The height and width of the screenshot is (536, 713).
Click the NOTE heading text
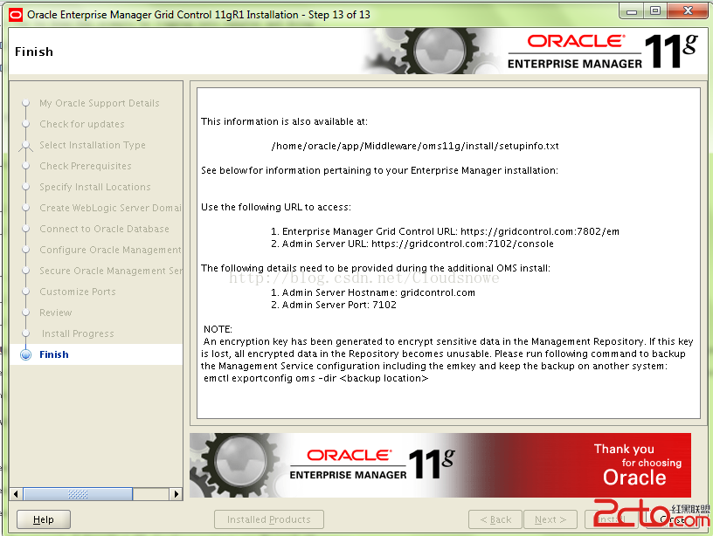point(218,329)
